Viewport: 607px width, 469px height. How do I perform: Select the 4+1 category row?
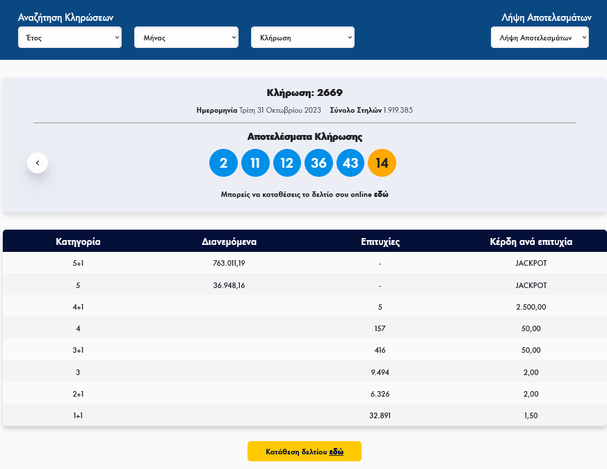(79, 307)
